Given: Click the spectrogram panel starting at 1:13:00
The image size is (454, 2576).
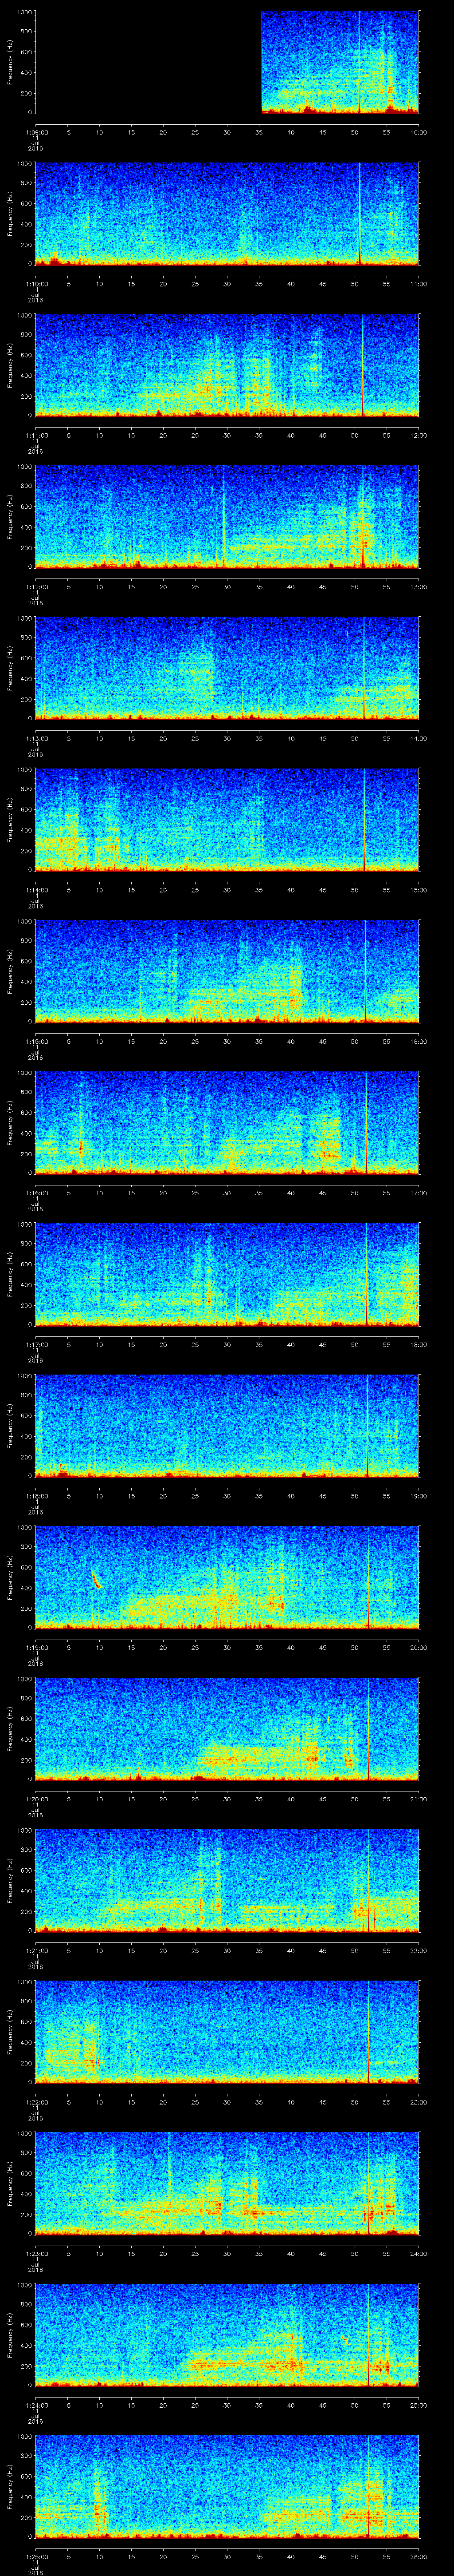Looking at the screenshot, I should (227, 668).
